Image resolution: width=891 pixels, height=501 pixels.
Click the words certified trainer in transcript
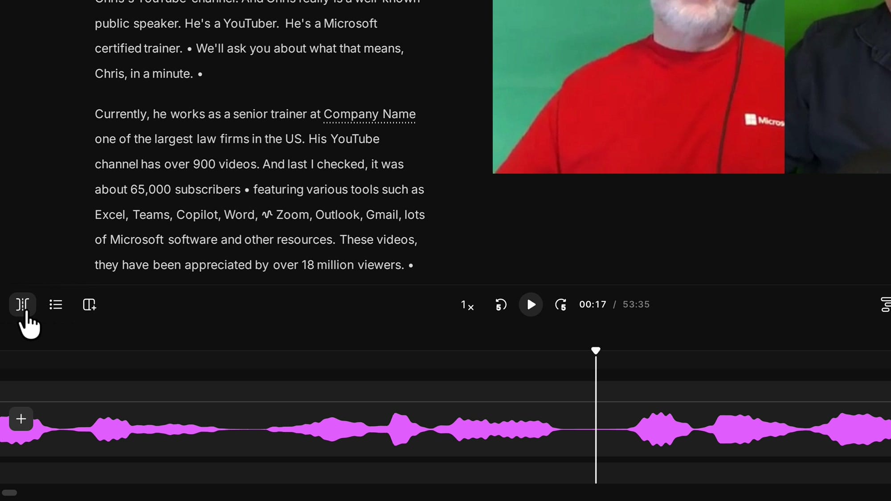(x=139, y=49)
